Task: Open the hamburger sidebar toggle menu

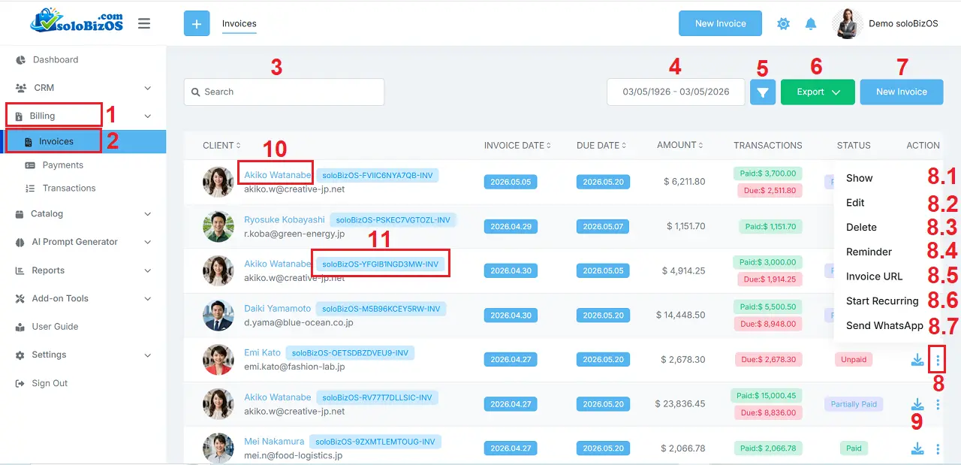Action: point(144,24)
